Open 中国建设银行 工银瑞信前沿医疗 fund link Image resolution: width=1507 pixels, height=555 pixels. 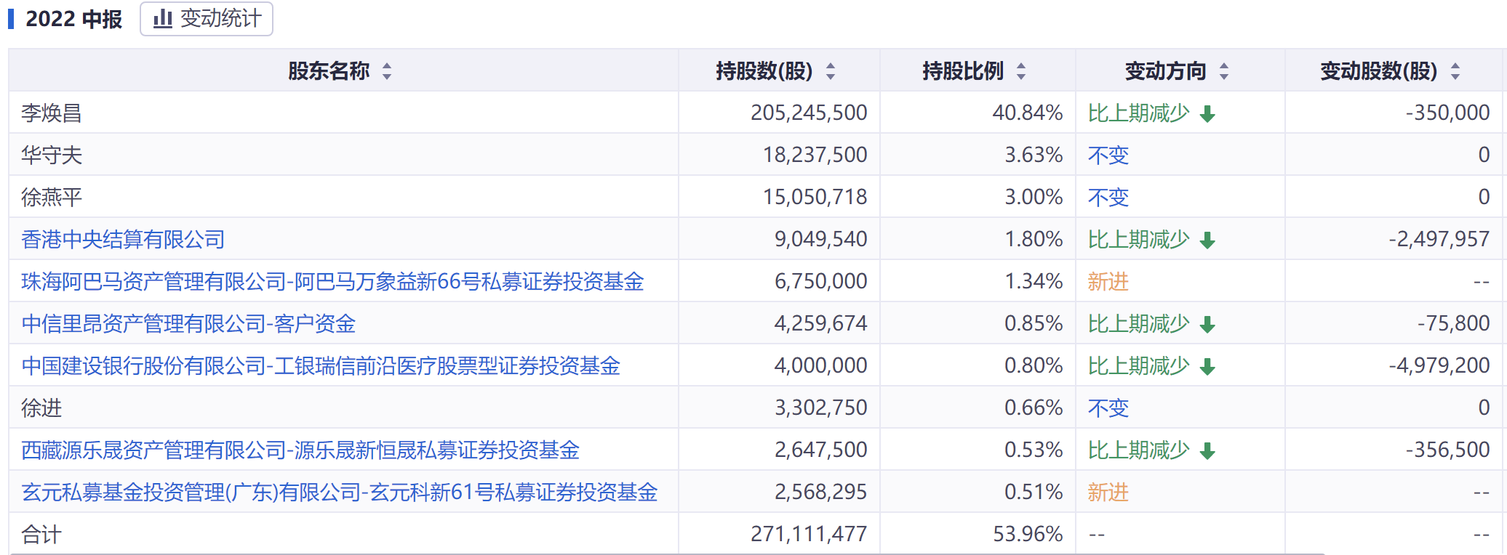[321, 366]
